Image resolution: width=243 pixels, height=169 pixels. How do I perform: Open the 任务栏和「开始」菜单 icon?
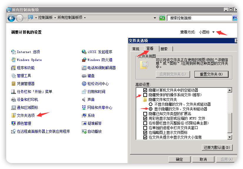(x=14, y=92)
